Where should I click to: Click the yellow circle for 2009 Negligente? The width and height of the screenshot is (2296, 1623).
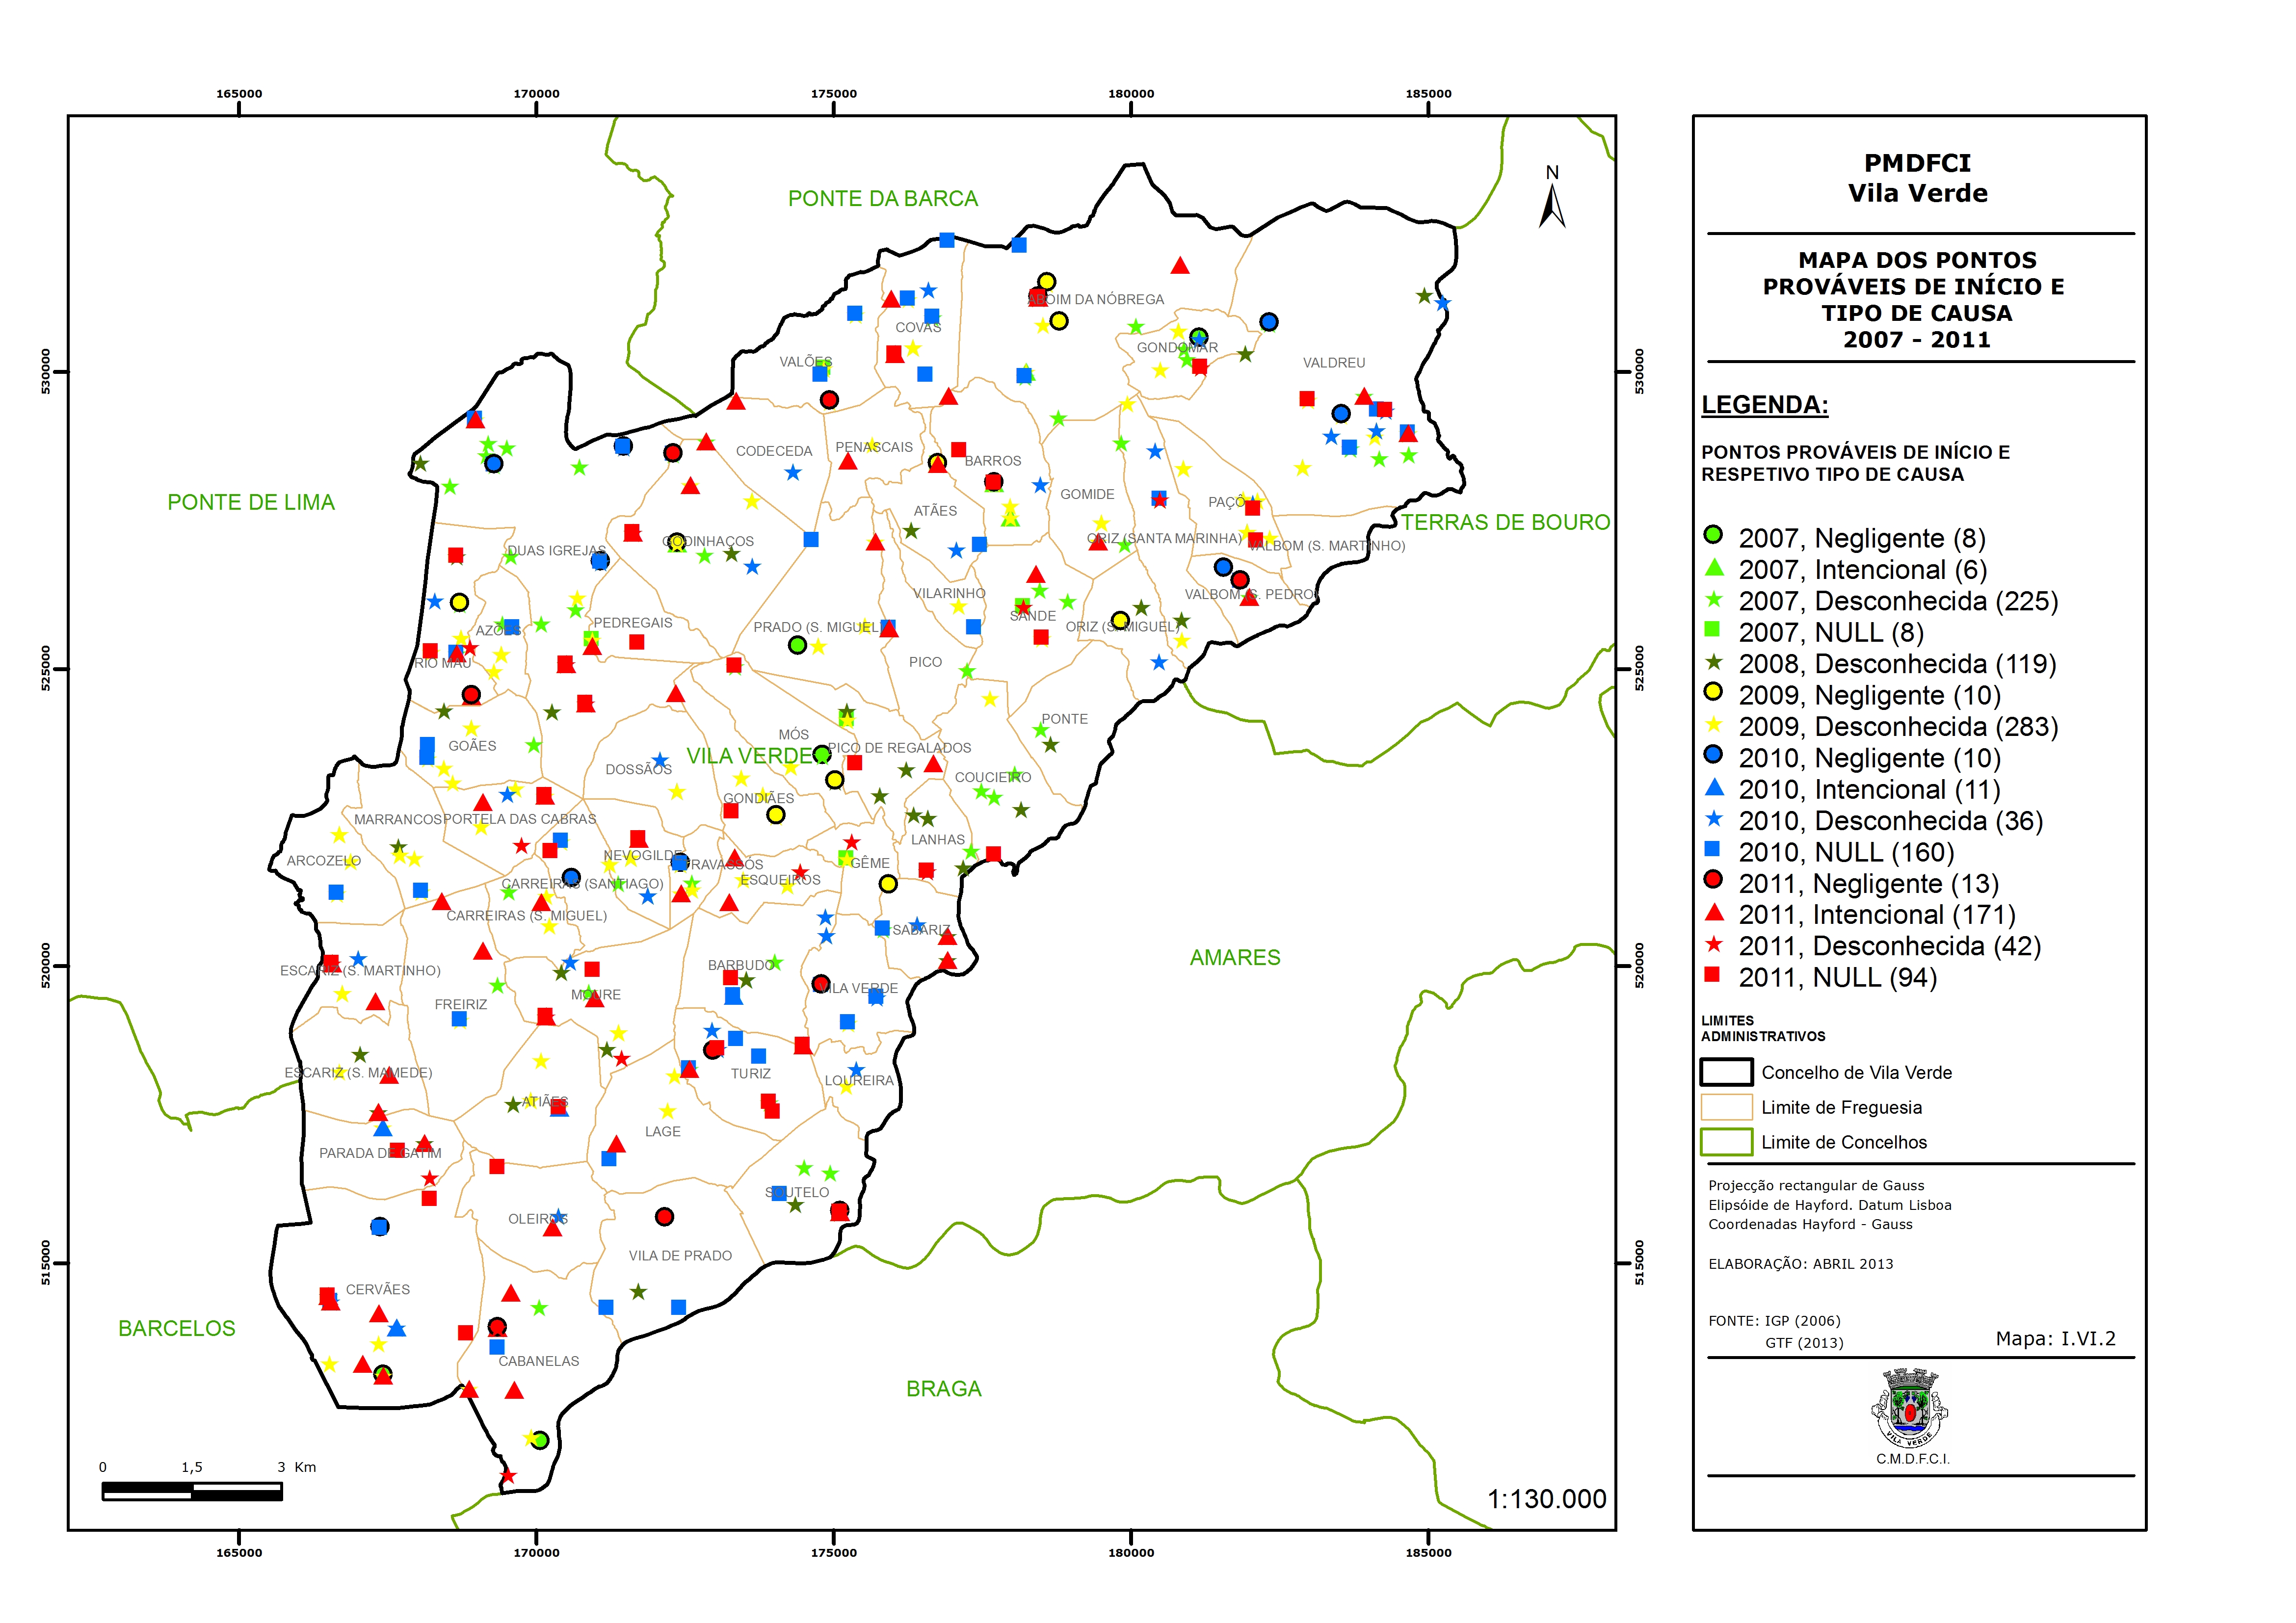pos(1713,691)
